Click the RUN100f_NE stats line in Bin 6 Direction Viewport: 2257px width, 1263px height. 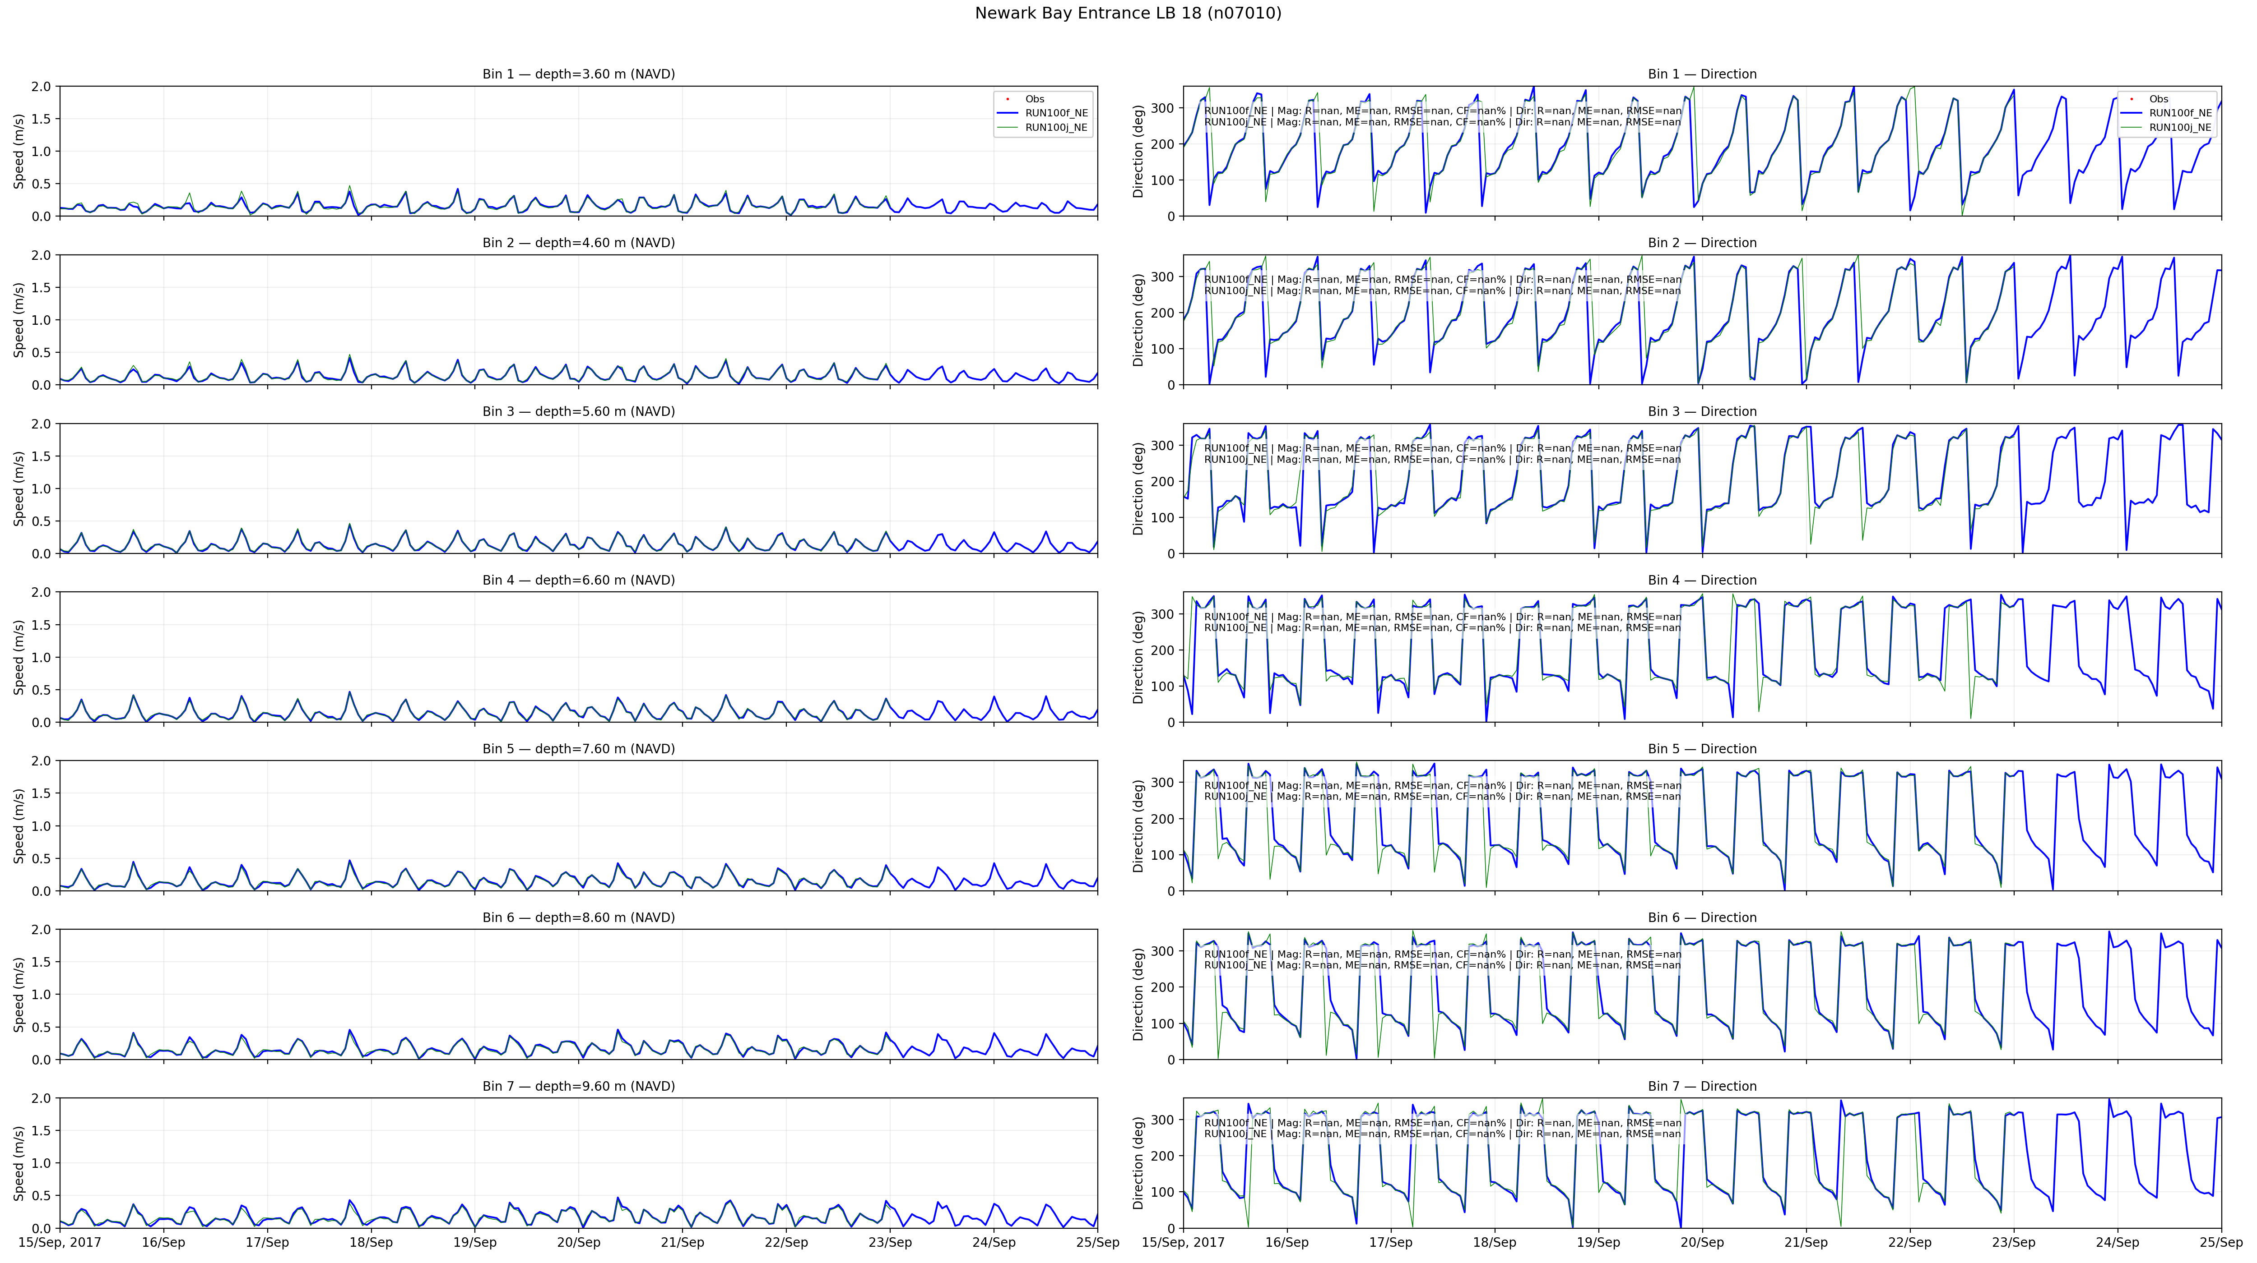coord(1442,954)
